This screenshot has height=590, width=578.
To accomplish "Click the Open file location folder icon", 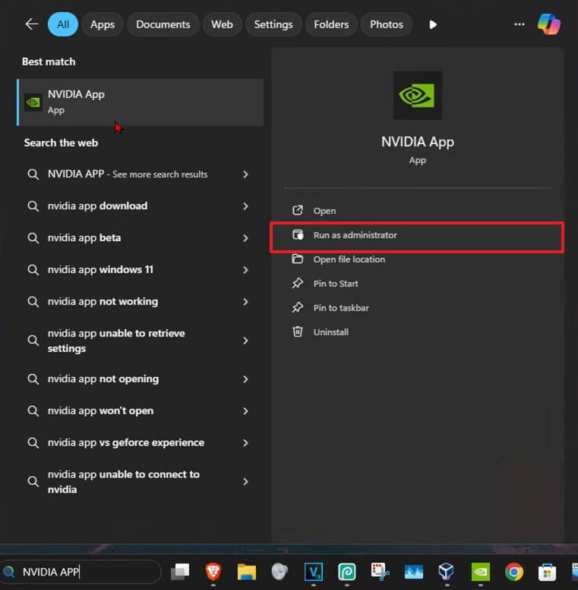I will 297,259.
